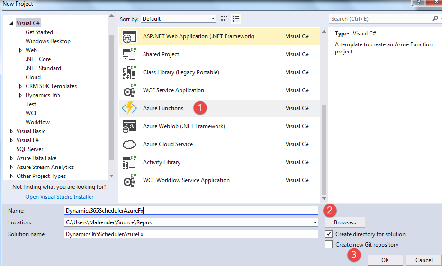Click the Cancel button
Screen dimensions: 442x266
424,260
